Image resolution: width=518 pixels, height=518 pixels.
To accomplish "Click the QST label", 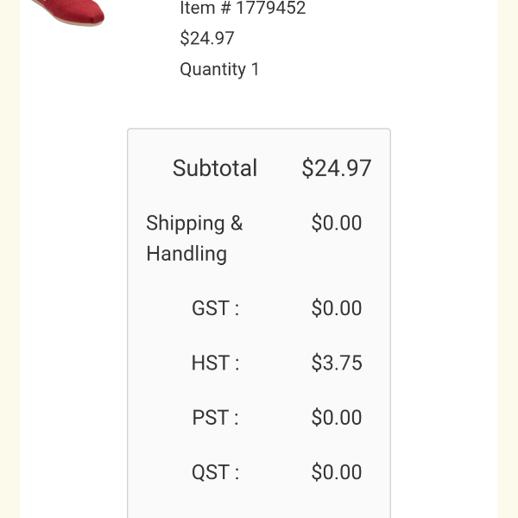I will [215, 471].
